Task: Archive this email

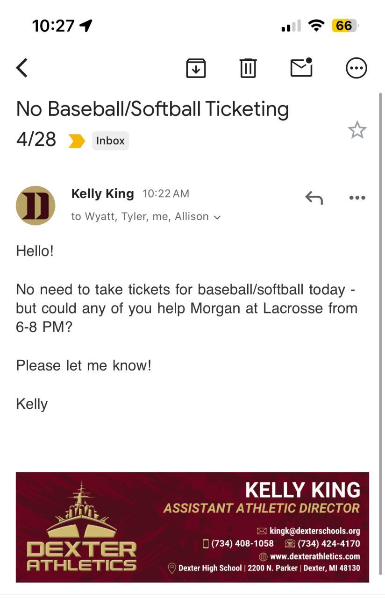Action: pyautogui.click(x=196, y=68)
